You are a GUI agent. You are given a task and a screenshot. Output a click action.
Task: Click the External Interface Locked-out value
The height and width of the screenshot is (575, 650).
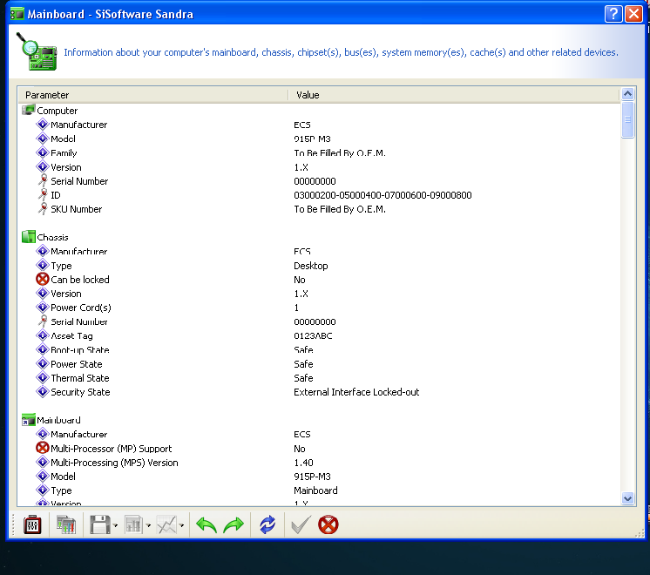pyautogui.click(x=356, y=392)
